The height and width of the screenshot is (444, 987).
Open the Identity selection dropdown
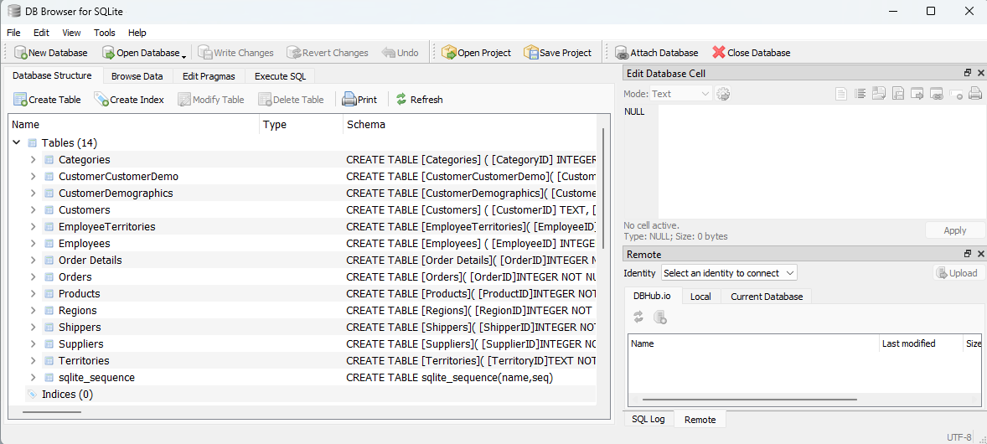[x=728, y=273]
